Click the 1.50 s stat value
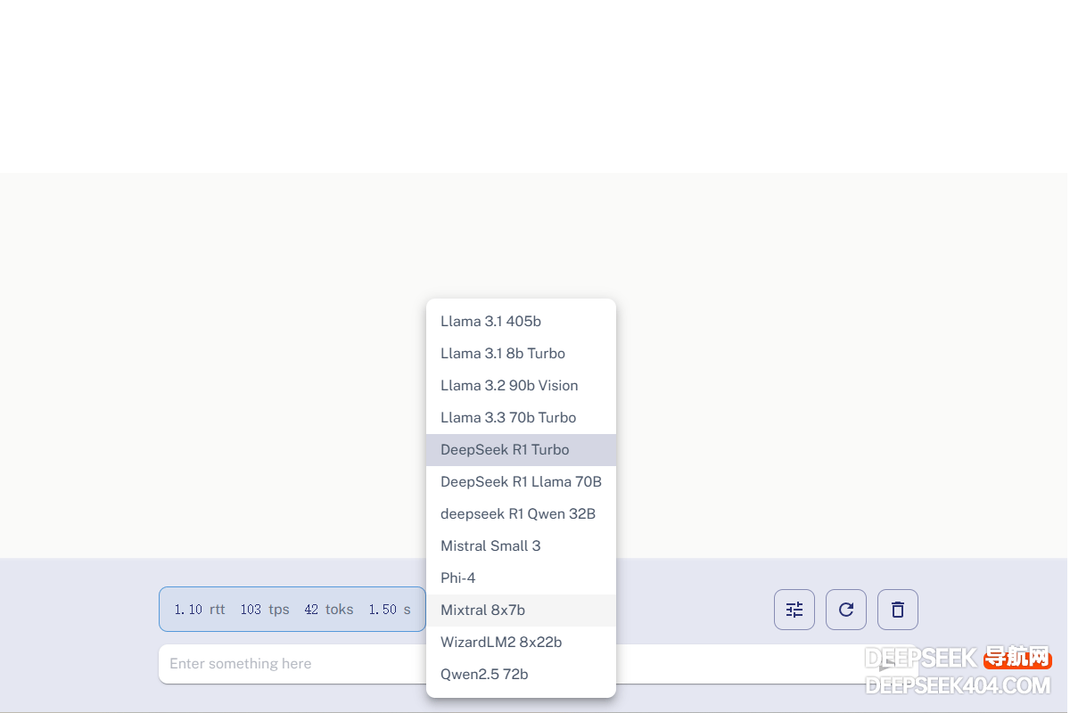The height and width of the screenshot is (713, 1070). pos(390,610)
